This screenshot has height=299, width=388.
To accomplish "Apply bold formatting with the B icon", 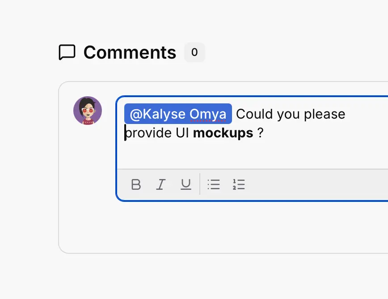I will pyautogui.click(x=136, y=184).
